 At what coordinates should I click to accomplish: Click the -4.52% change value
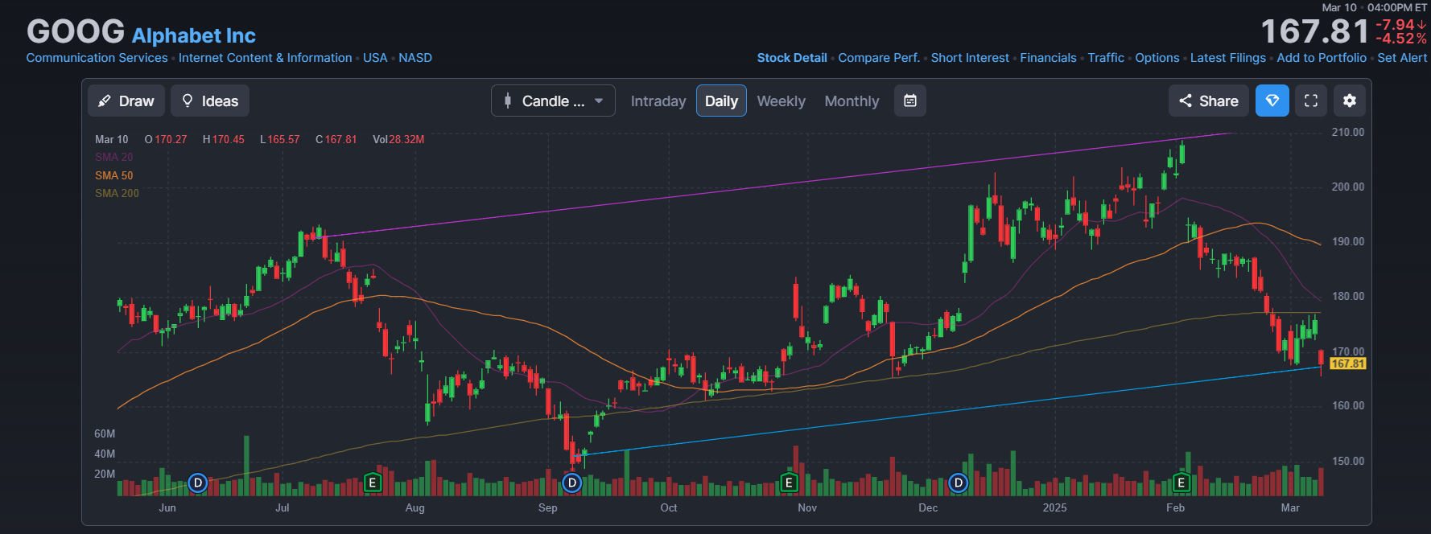pyautogui.click(x=1400, y=39)
